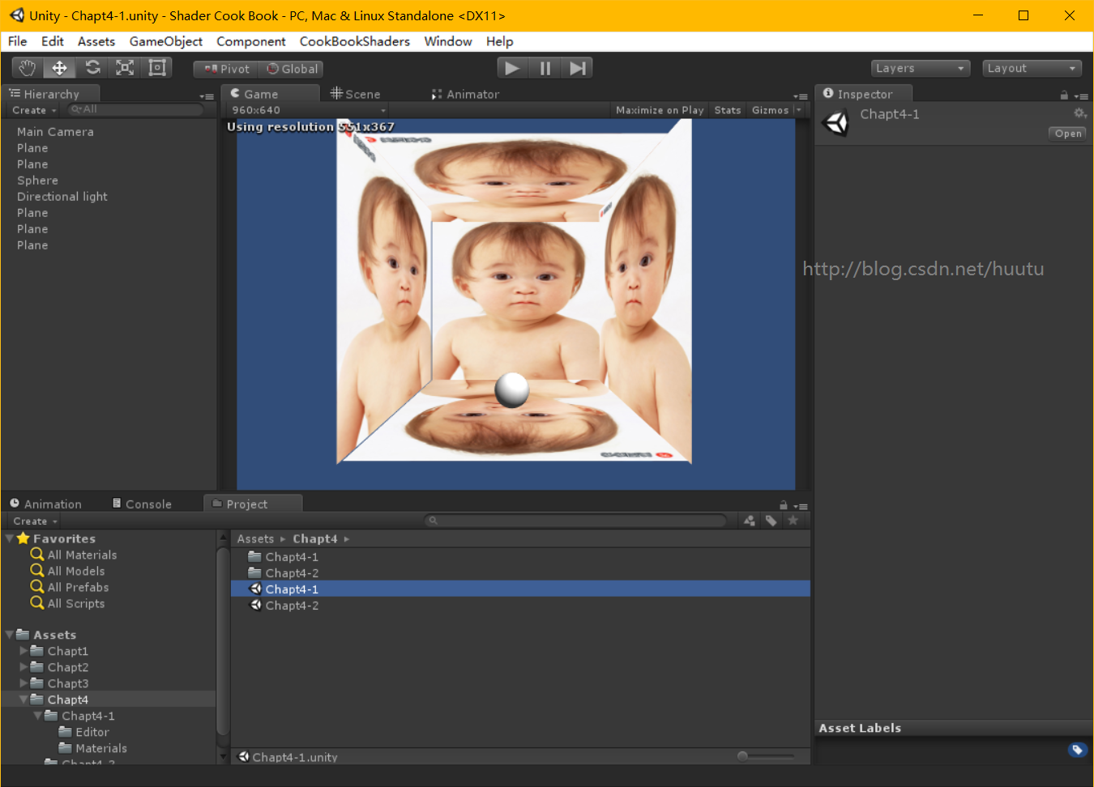Toggle Global/Local handle rotation
1094x787 pixels.
pyautogui.click(x=293, y=70)
